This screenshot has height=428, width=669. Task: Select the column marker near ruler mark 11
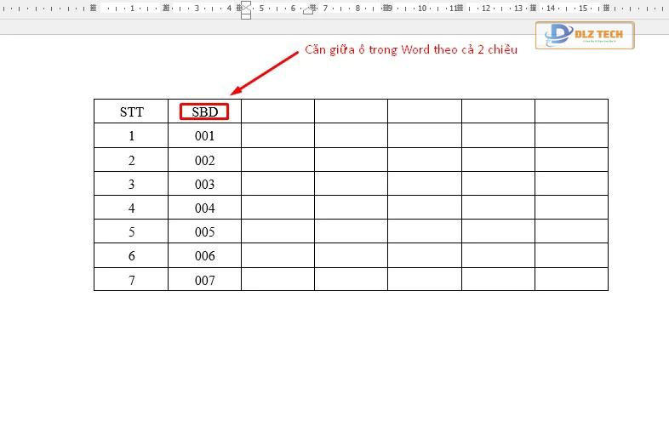tap(460, 8)
